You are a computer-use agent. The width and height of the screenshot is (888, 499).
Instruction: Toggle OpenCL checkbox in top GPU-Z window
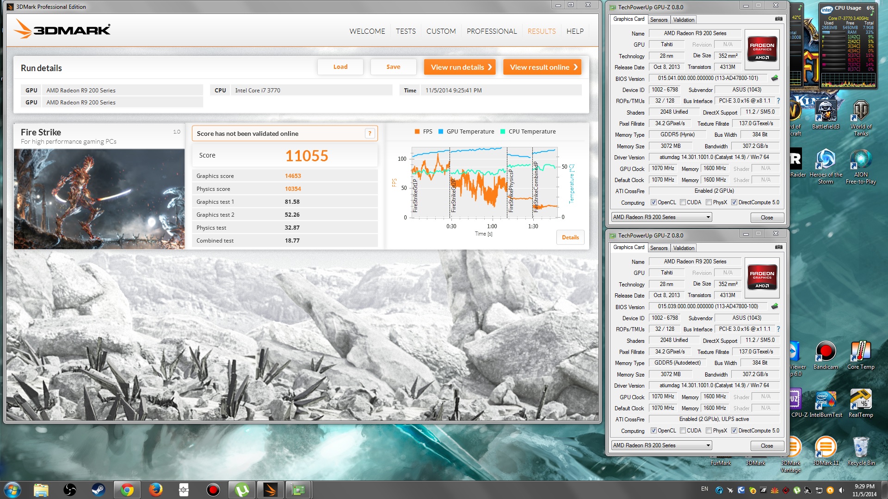coord(654,202)
